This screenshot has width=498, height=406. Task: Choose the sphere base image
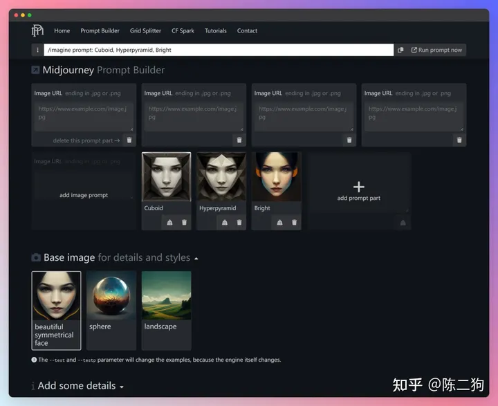point(111,311)
